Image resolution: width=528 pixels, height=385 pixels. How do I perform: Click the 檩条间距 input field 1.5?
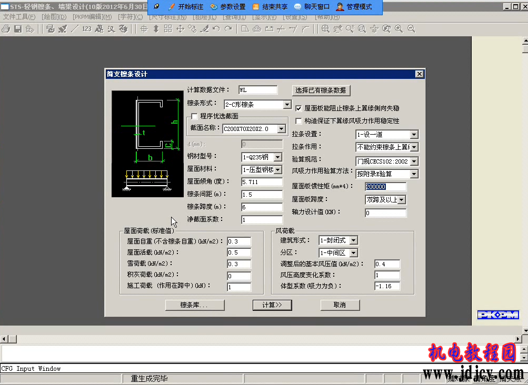[262, 195]
